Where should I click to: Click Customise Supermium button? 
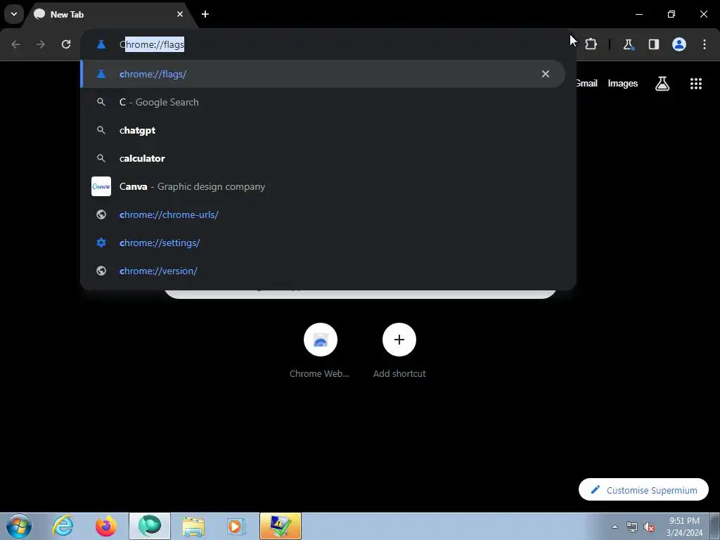643,490
